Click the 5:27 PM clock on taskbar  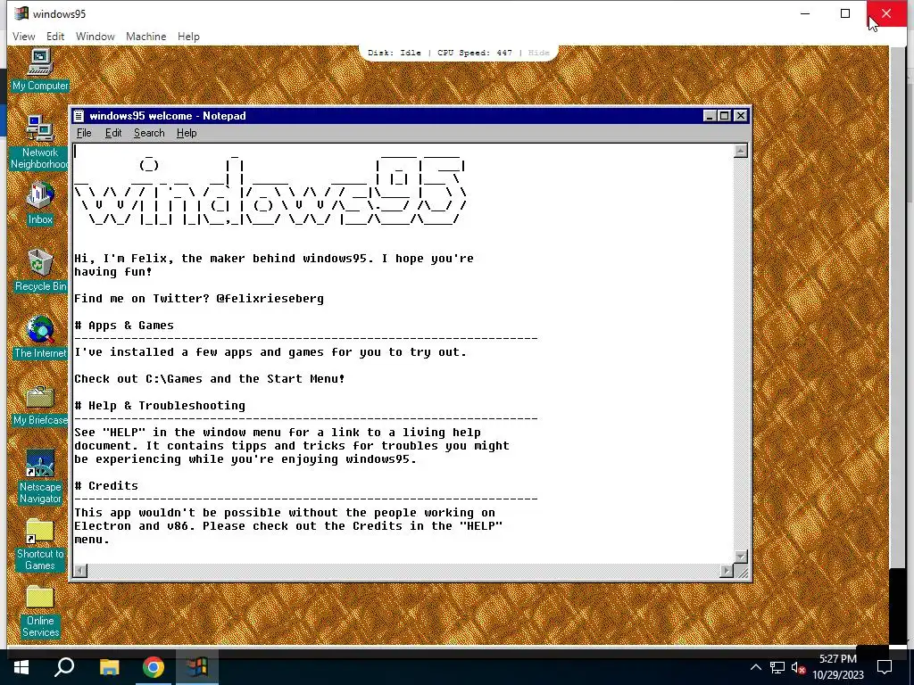pos(837,659)
